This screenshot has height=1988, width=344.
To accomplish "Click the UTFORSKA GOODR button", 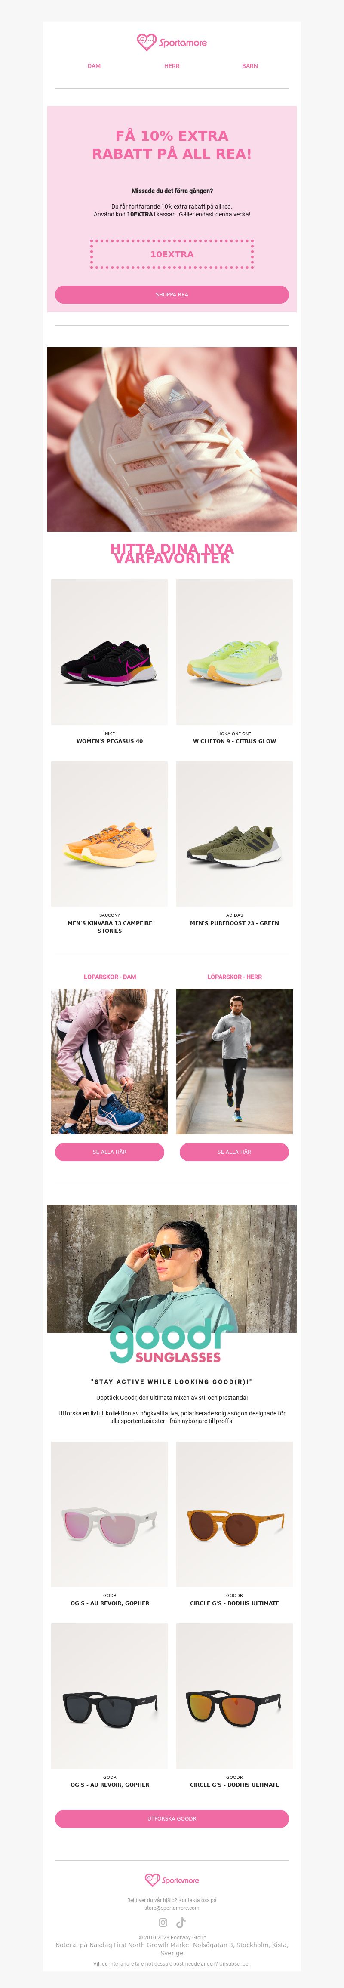I will 172,1819.
